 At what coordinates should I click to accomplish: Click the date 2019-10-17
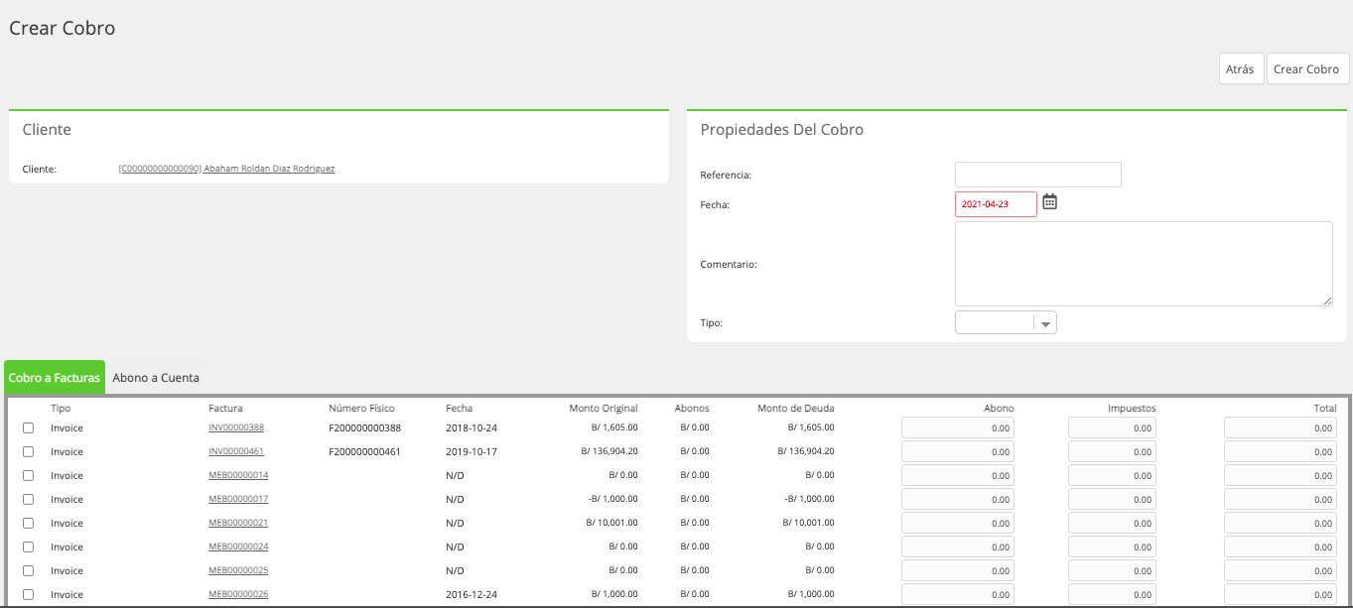(x=470, y=451)
